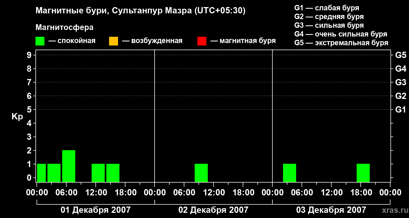Click the 18:00 bar on 03 December
The width and height of the screenshot is (409, 218).
[x=363, y=173]
